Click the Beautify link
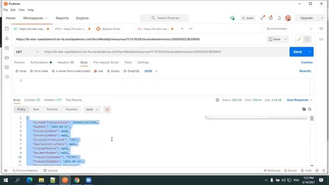329x185 pixels. 305,71
